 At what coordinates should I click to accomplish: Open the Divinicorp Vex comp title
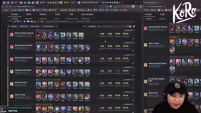[x=21, y=82]
